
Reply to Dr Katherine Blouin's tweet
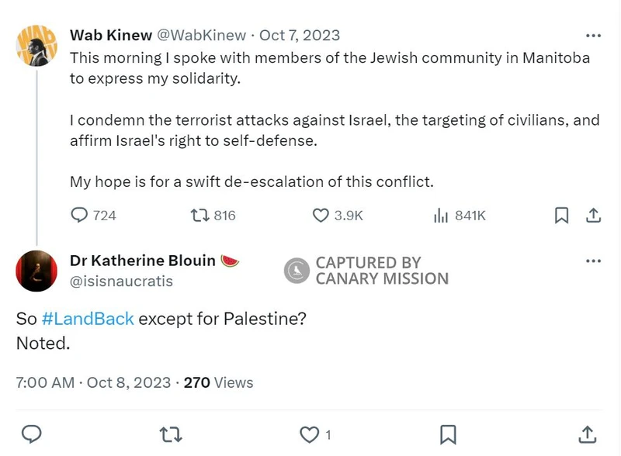32,434
